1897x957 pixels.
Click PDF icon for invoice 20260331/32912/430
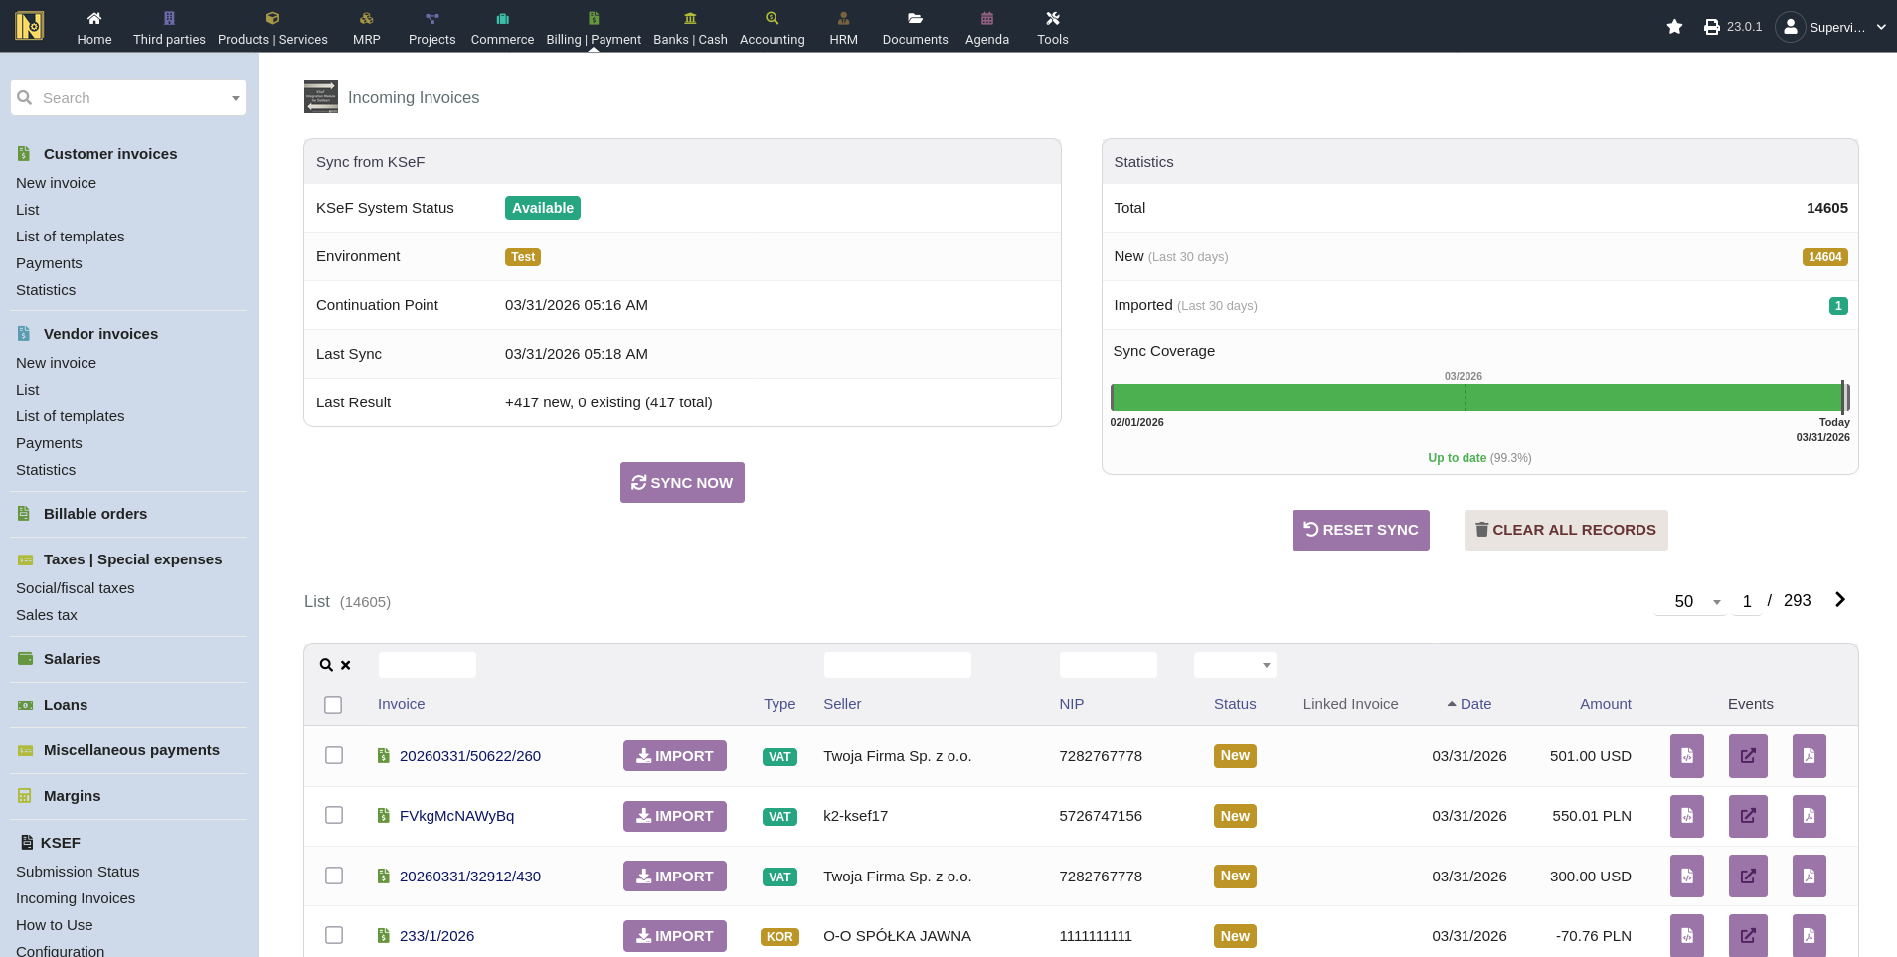point(1809,877)
